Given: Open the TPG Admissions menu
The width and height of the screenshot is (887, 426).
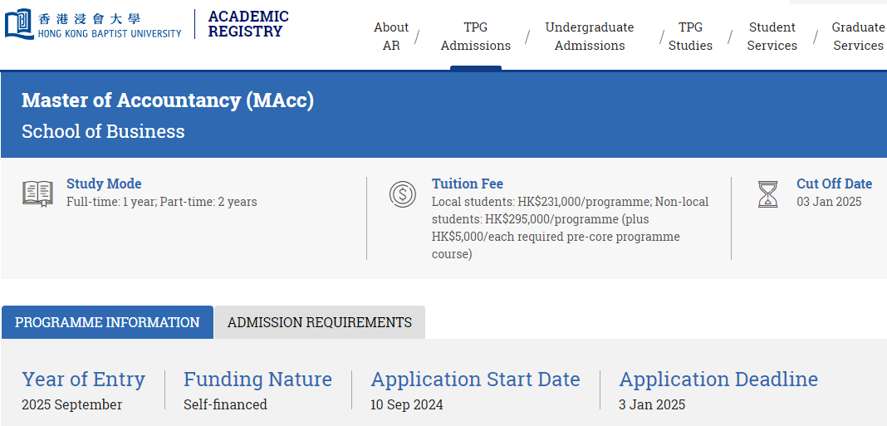Looking at the screenshot, I should coord(475,37).
